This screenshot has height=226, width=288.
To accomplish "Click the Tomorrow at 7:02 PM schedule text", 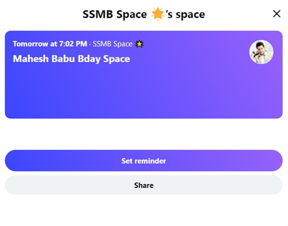I will click(50, 44).
